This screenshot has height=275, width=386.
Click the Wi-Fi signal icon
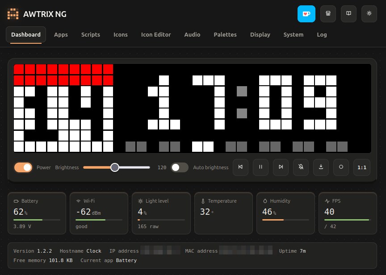[x=78, y=201]
